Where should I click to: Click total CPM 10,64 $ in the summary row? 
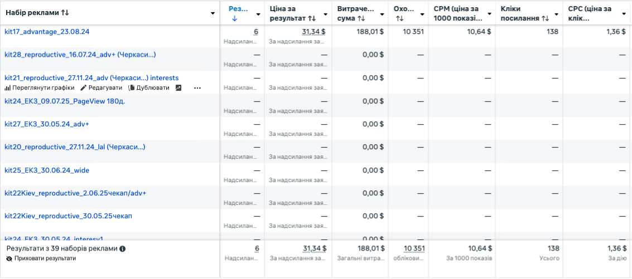click(480, 249)
